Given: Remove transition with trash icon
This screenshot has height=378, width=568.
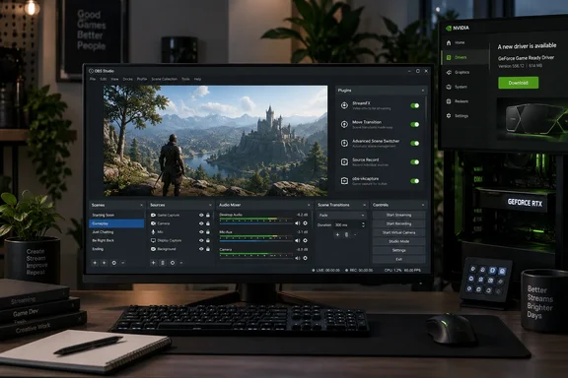Looking at the screenshot, I should (346, 234).
